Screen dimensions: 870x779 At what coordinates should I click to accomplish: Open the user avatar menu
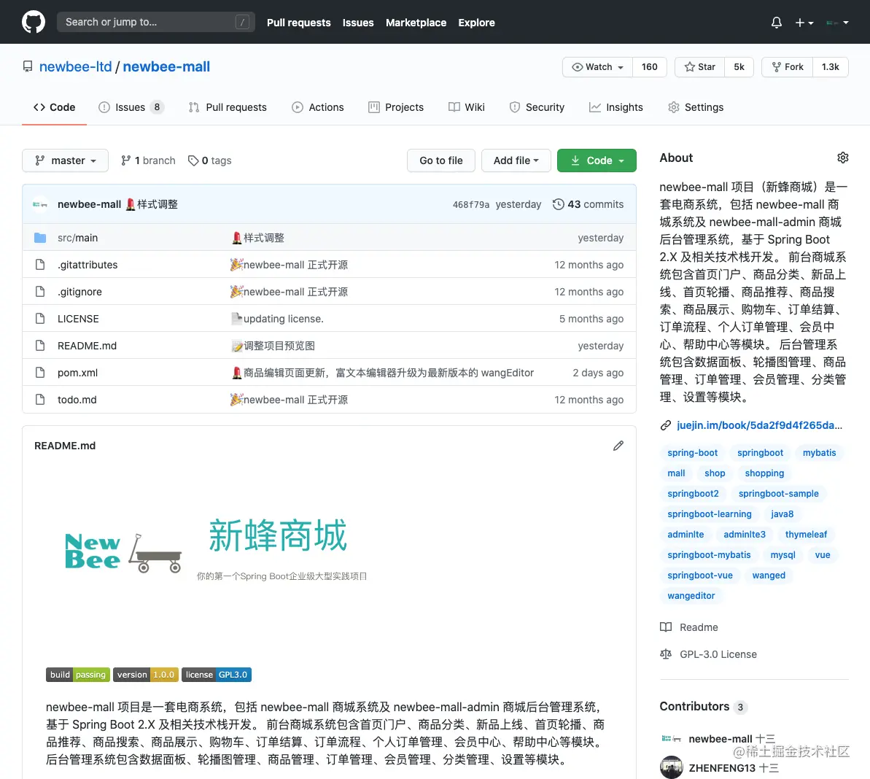click(837, 23)
